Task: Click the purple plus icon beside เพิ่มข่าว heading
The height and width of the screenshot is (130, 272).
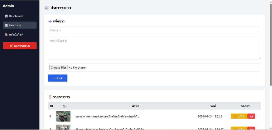Action: point(50,21)
